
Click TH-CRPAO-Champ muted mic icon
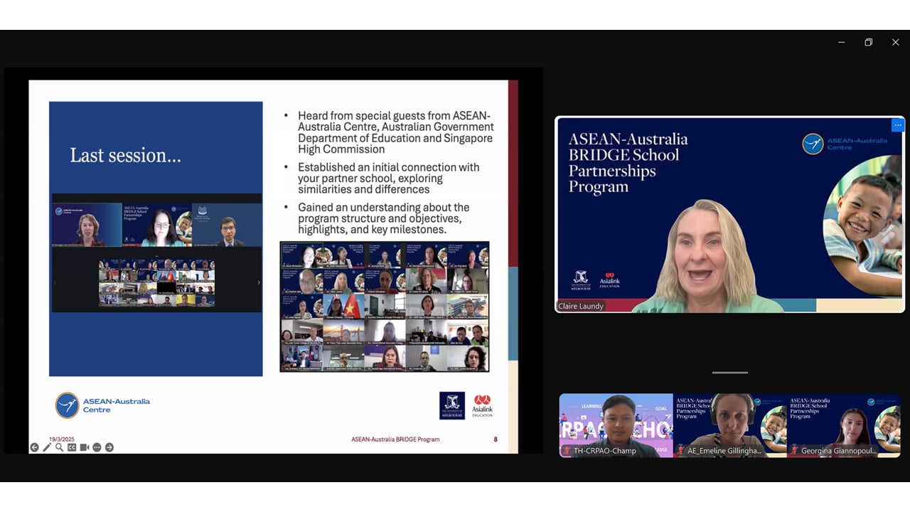click(x=567, y=450)
